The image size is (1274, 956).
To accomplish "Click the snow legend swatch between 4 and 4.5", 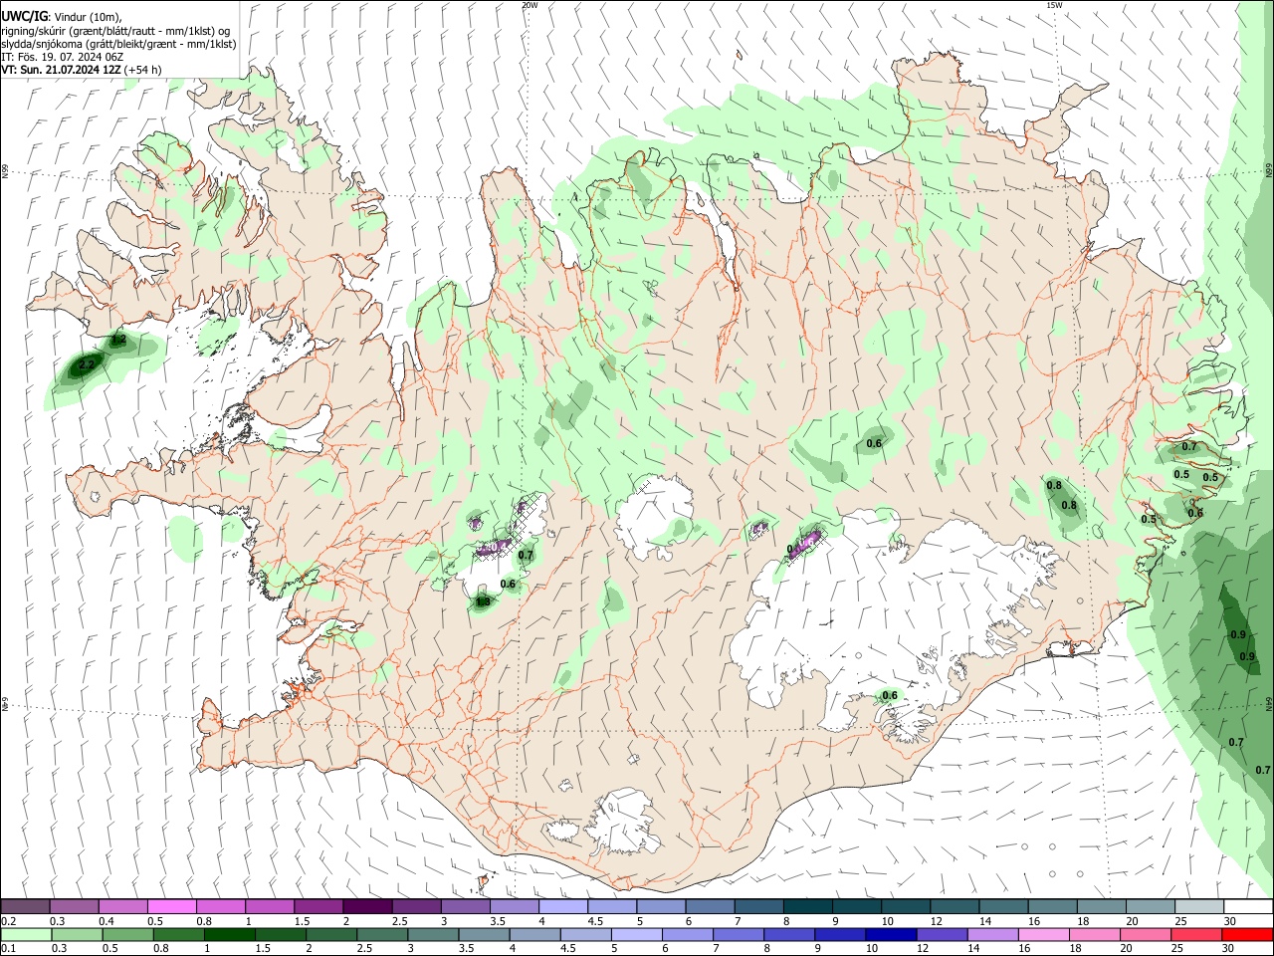I will 563,906.
